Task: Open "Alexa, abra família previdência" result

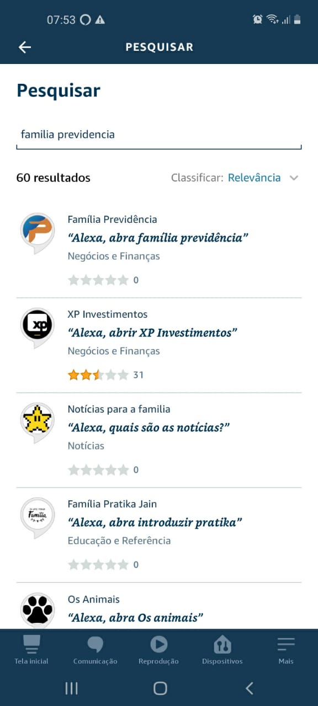Action: pyautogui.click(x=158, y=238)
